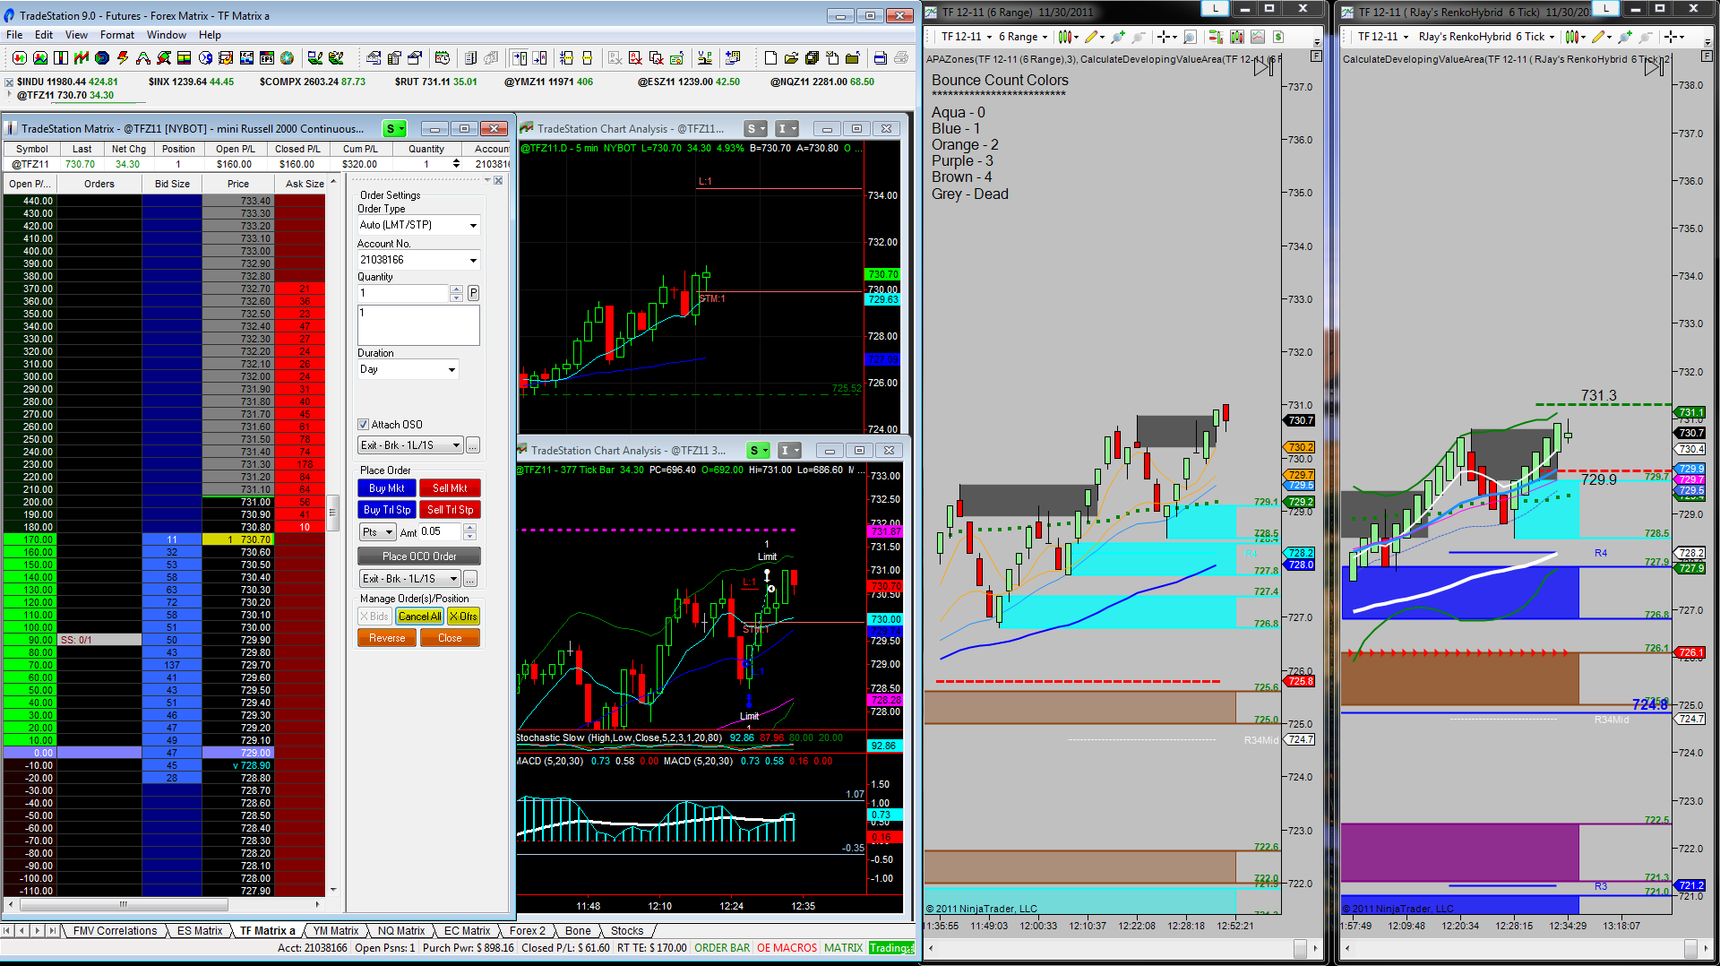Click the save workspace icon in main toolbar

(x=812, y=58)
